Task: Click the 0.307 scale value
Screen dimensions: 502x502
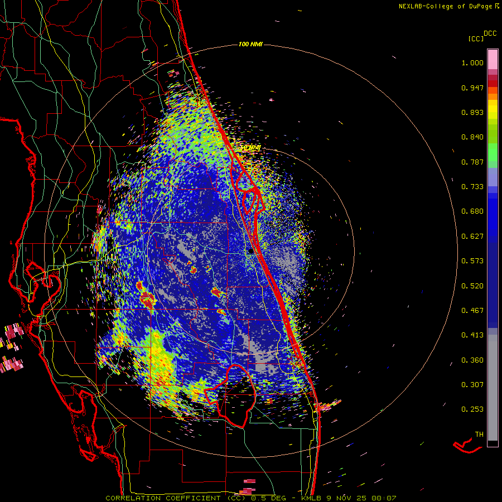Action: (x=472, y=385)
